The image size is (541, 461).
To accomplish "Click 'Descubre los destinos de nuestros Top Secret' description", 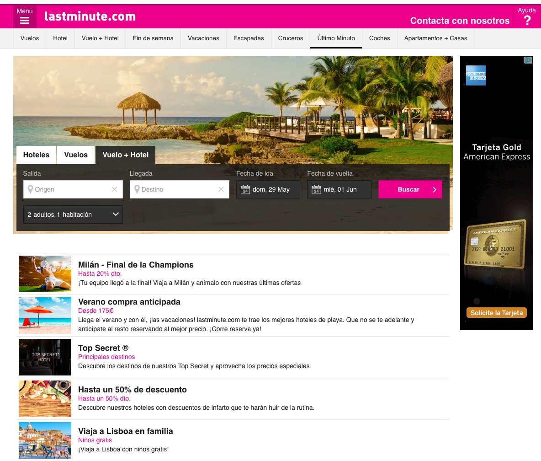I will (194, 366).
